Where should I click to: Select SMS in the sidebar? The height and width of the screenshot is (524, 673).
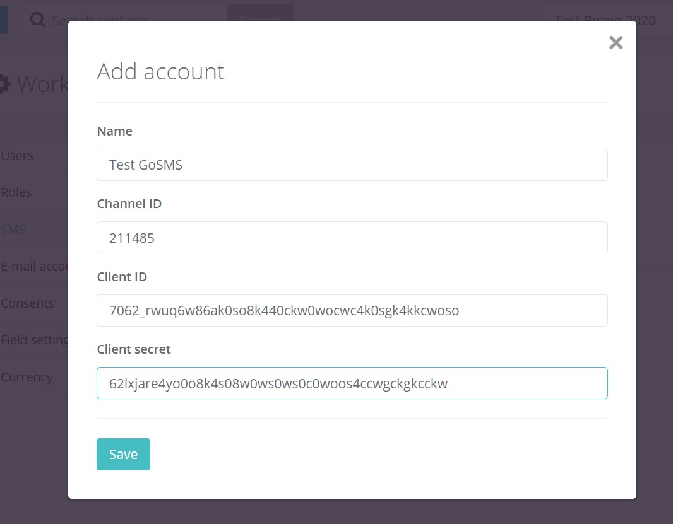[x=13, y=230]
